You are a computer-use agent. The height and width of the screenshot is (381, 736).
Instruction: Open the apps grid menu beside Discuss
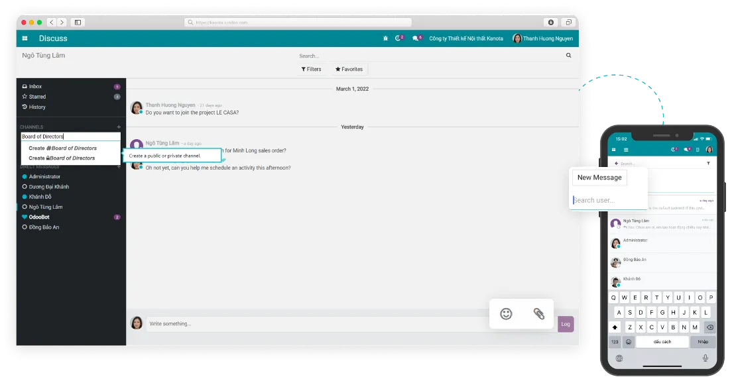[x=25, y=38]
